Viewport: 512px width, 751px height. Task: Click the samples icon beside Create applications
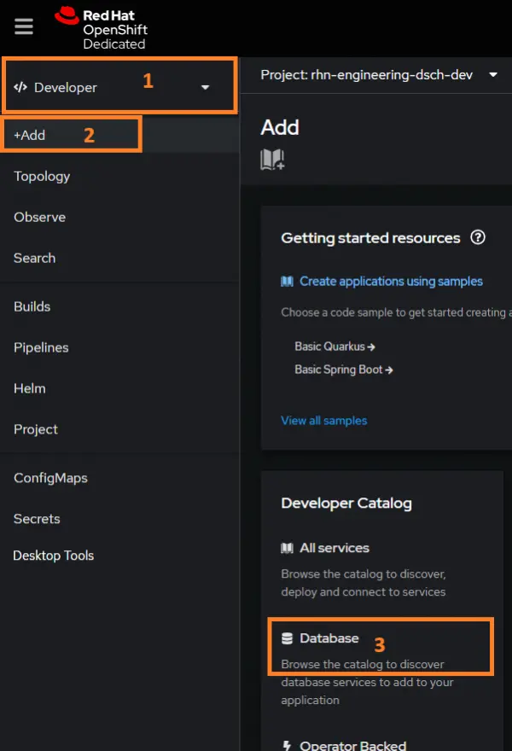click(287, 281)
